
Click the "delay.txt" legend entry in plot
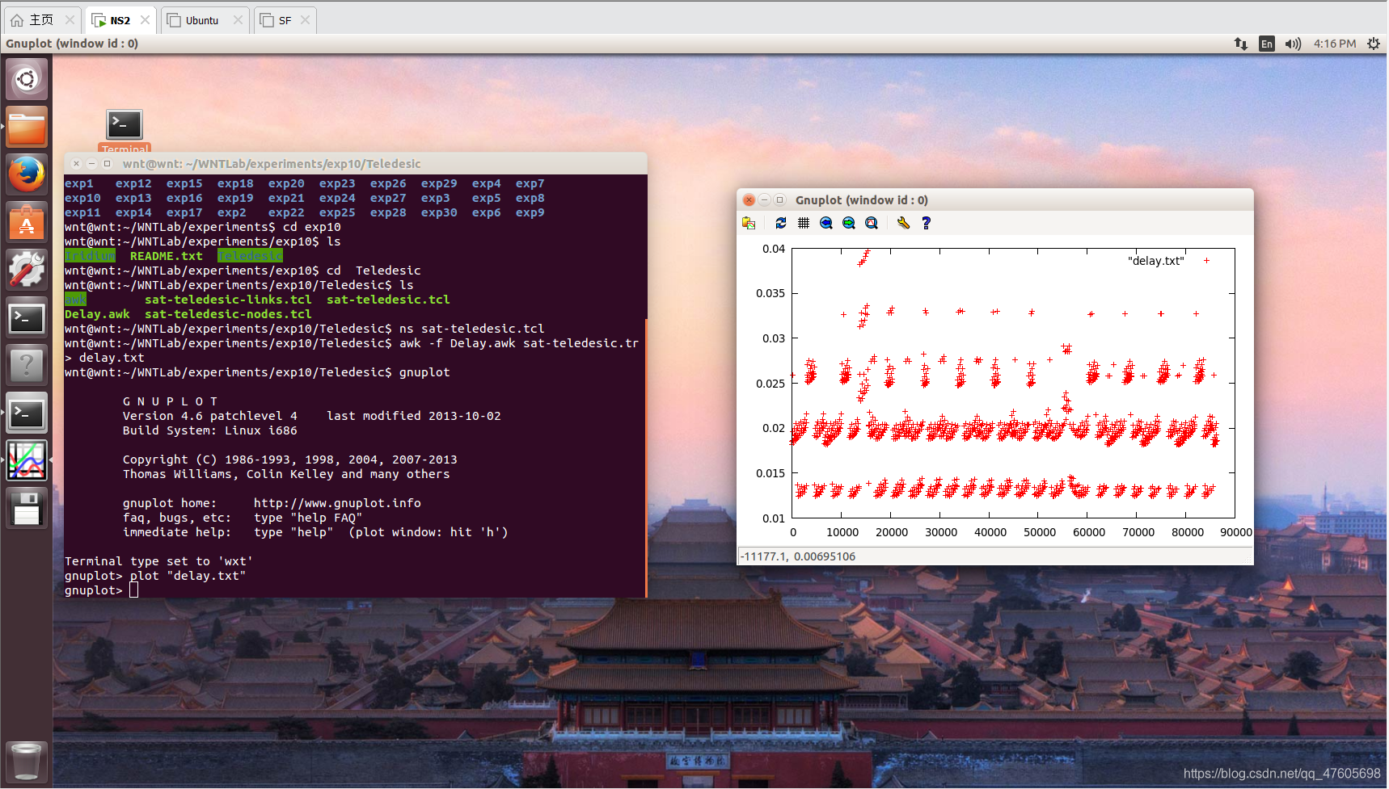click(1156, 261)
